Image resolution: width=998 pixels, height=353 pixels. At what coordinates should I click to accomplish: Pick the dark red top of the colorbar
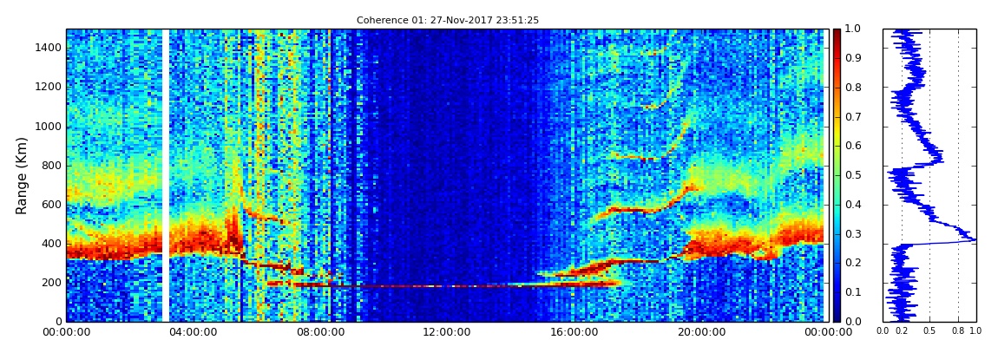[x=837, y=33]
